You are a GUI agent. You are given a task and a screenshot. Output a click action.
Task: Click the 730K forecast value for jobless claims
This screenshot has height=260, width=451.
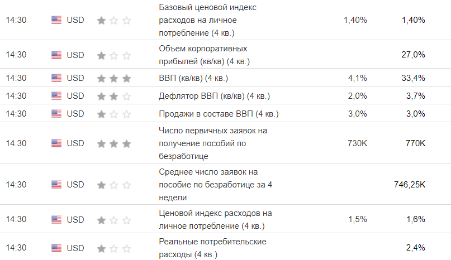[357, 143]
